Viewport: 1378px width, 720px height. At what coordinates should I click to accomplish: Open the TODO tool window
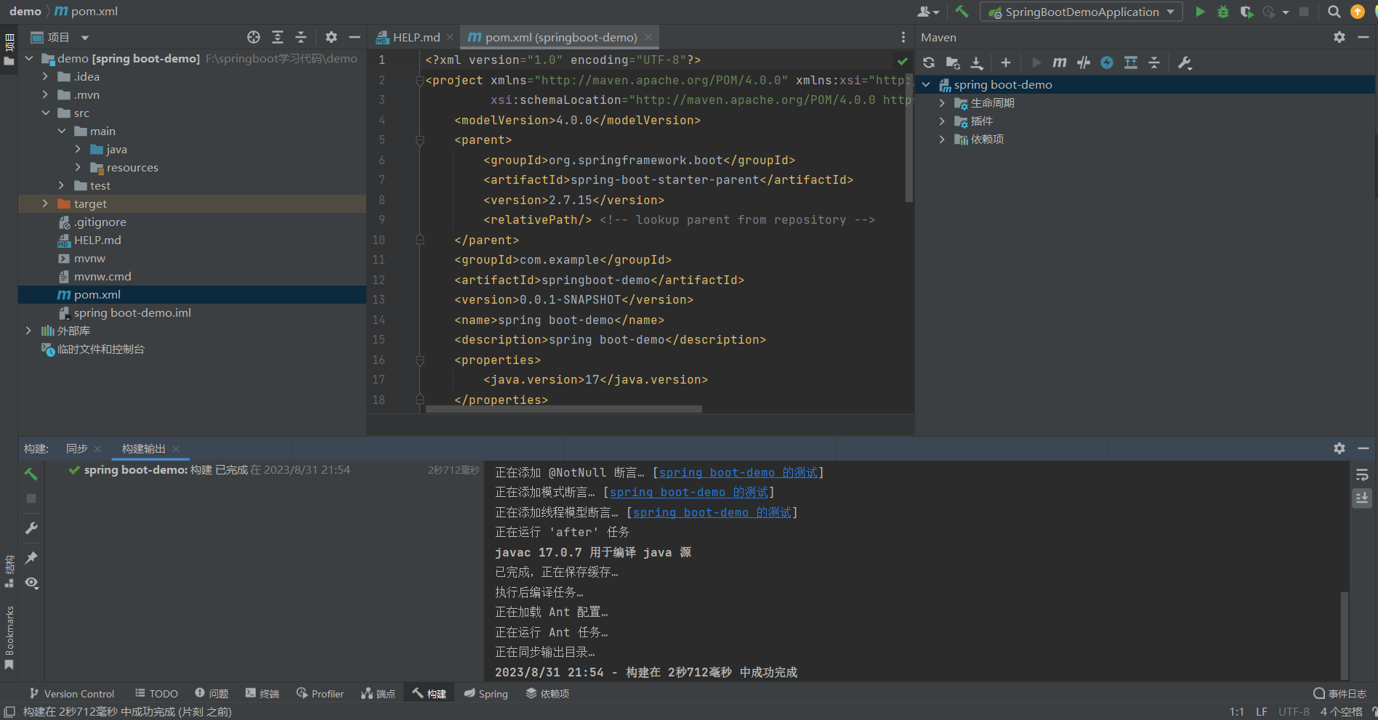click(x=156, y=694)
